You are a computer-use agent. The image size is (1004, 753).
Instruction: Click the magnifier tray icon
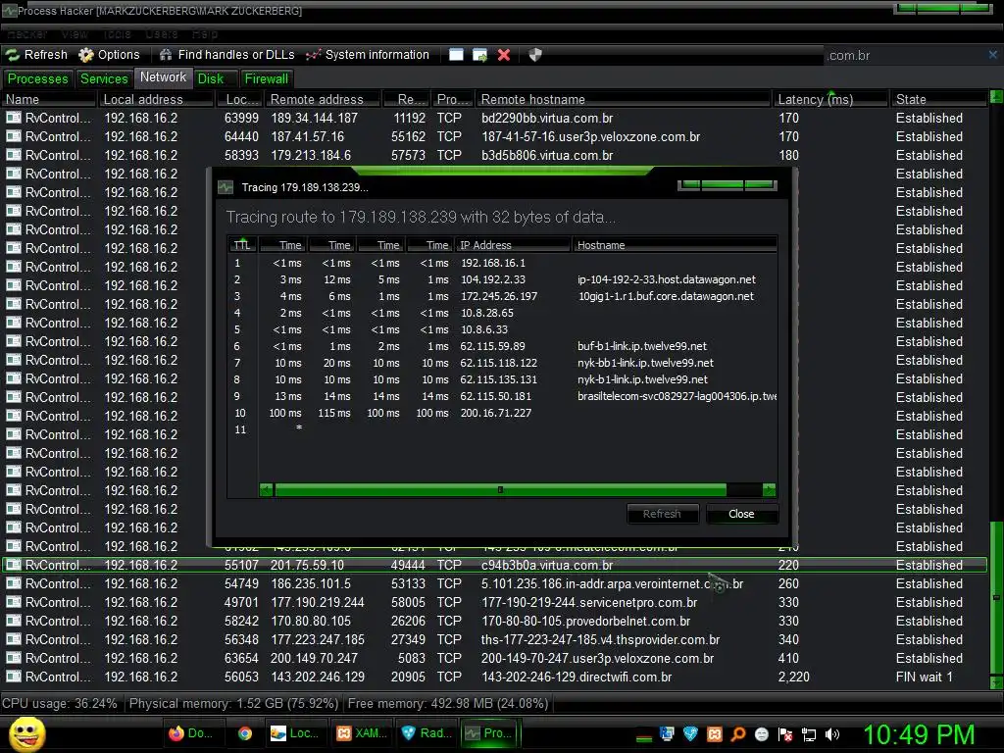[x=737, y=733]
